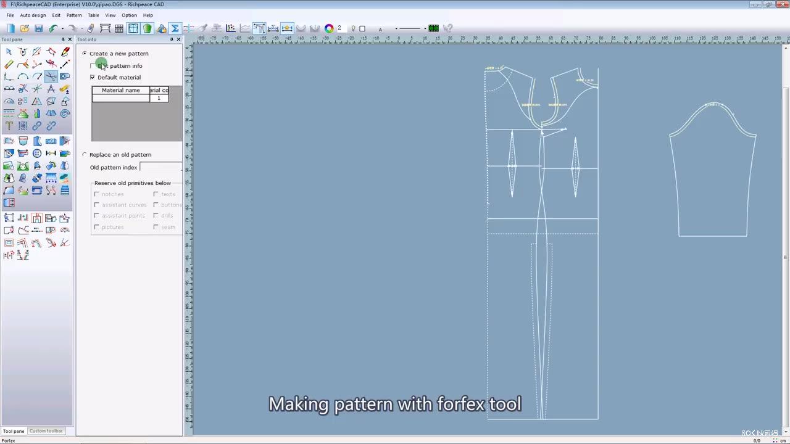Switch to the Custom toolbar tab
The width and height of the screenshot is (790, 444).
coord(46,431)
